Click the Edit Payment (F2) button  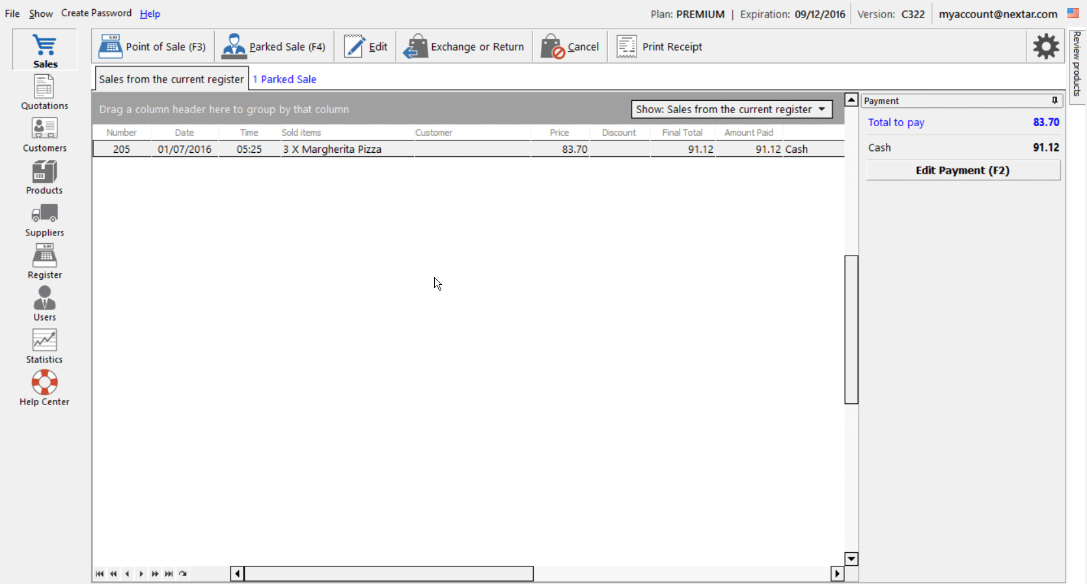(x=963, y=170)
